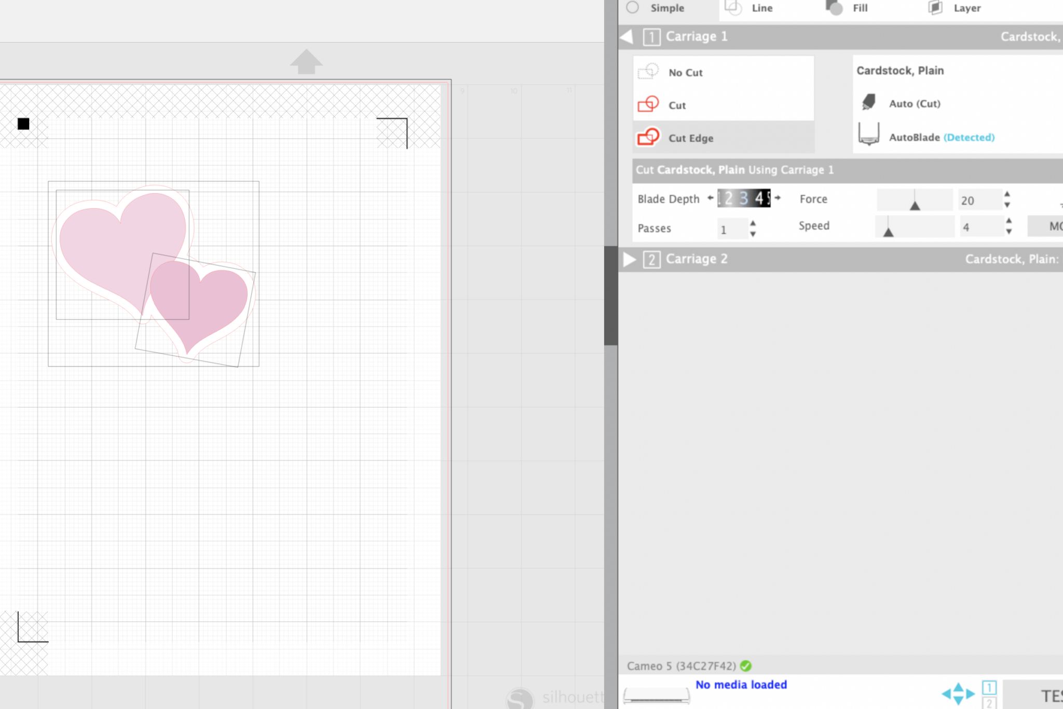The width and height of the screenshot is (1063, 709).
Task: Collapse the Carriage 1 section
Action: pos(627,36)
